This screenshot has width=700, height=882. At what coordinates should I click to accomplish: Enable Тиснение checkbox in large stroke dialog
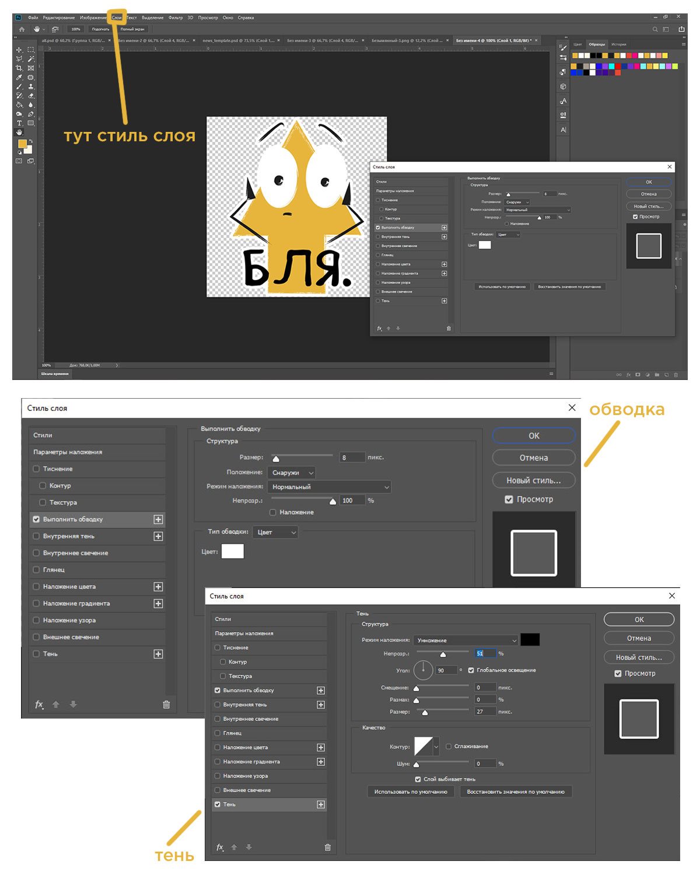37,469
